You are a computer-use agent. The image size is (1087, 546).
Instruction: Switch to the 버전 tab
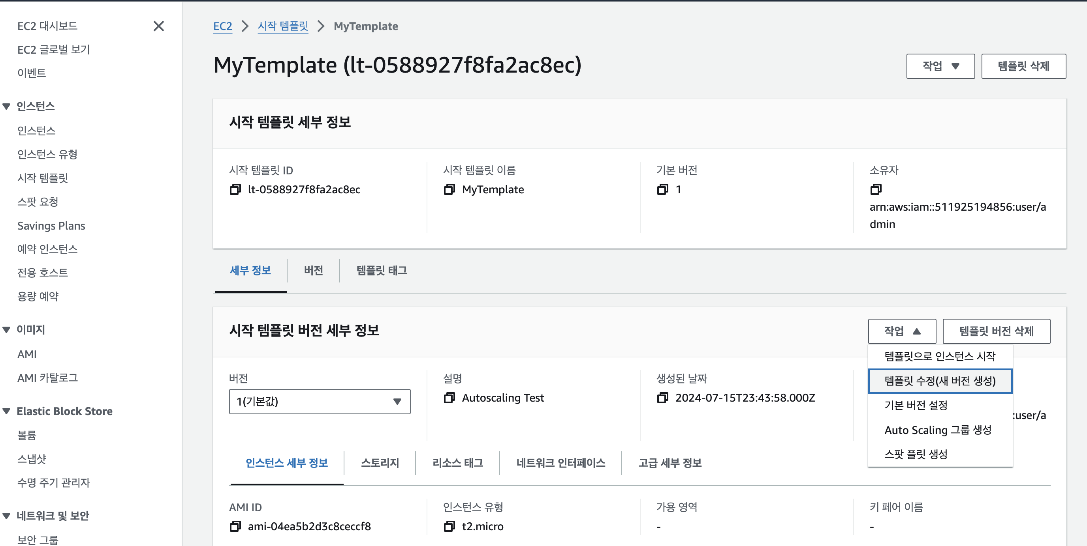(x=313, y=270)
